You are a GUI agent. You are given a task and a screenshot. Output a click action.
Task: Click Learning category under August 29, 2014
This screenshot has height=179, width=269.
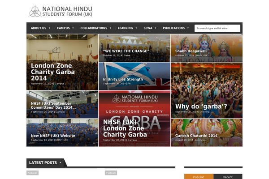[200, 140]
